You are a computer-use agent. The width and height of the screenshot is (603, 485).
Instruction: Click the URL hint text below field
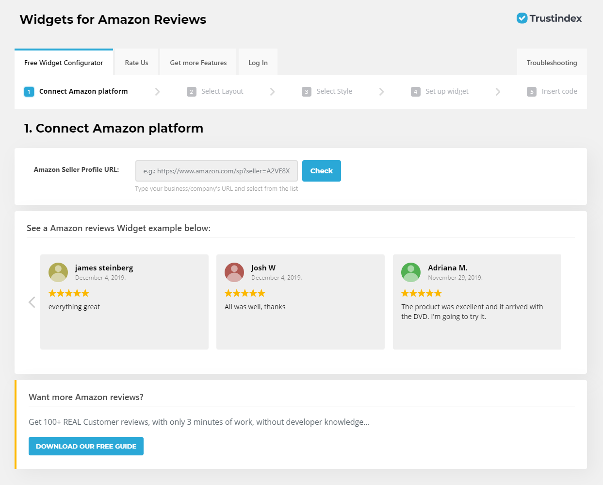coord(216,189)
